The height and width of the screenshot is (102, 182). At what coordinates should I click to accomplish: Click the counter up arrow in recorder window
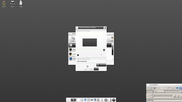(x=151, y=95)
